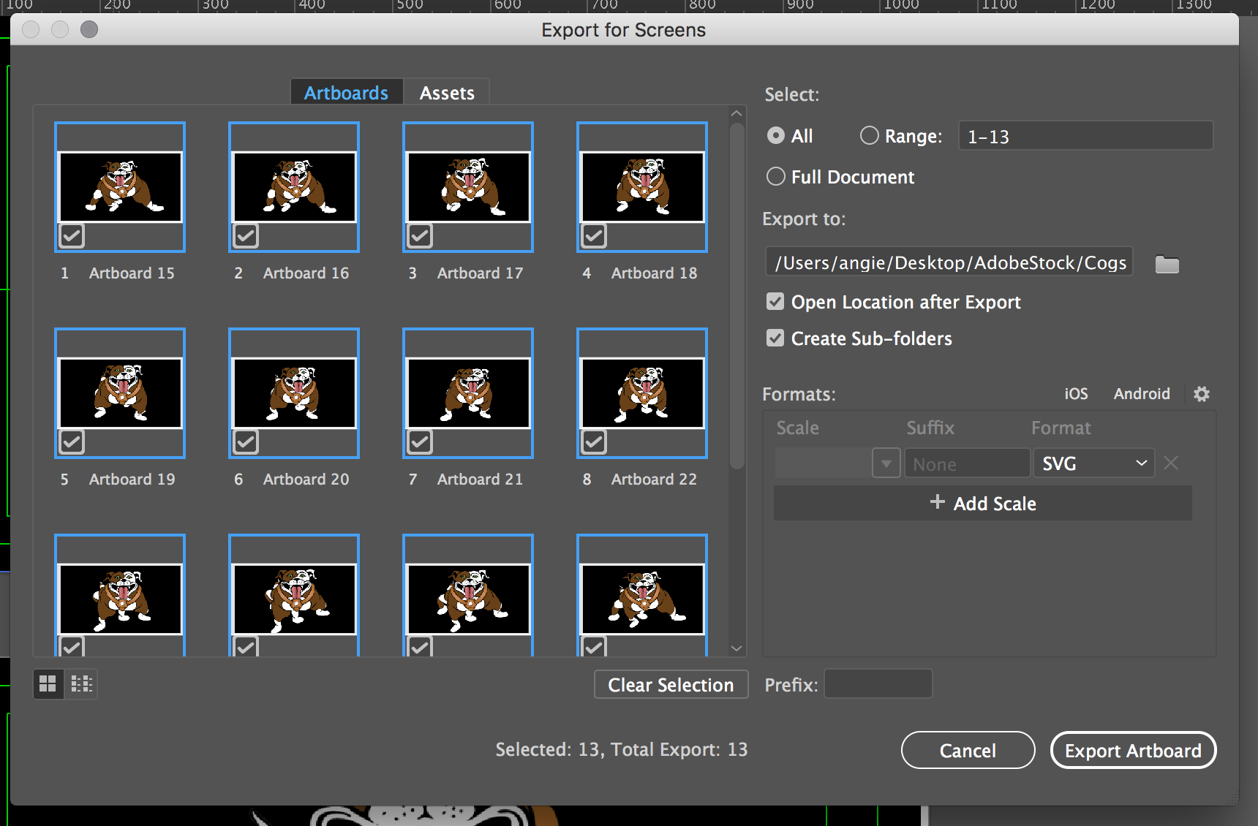The image size is (1258, 826).
Task: Click the Artboard 21 name label
Action: (480, 480)
